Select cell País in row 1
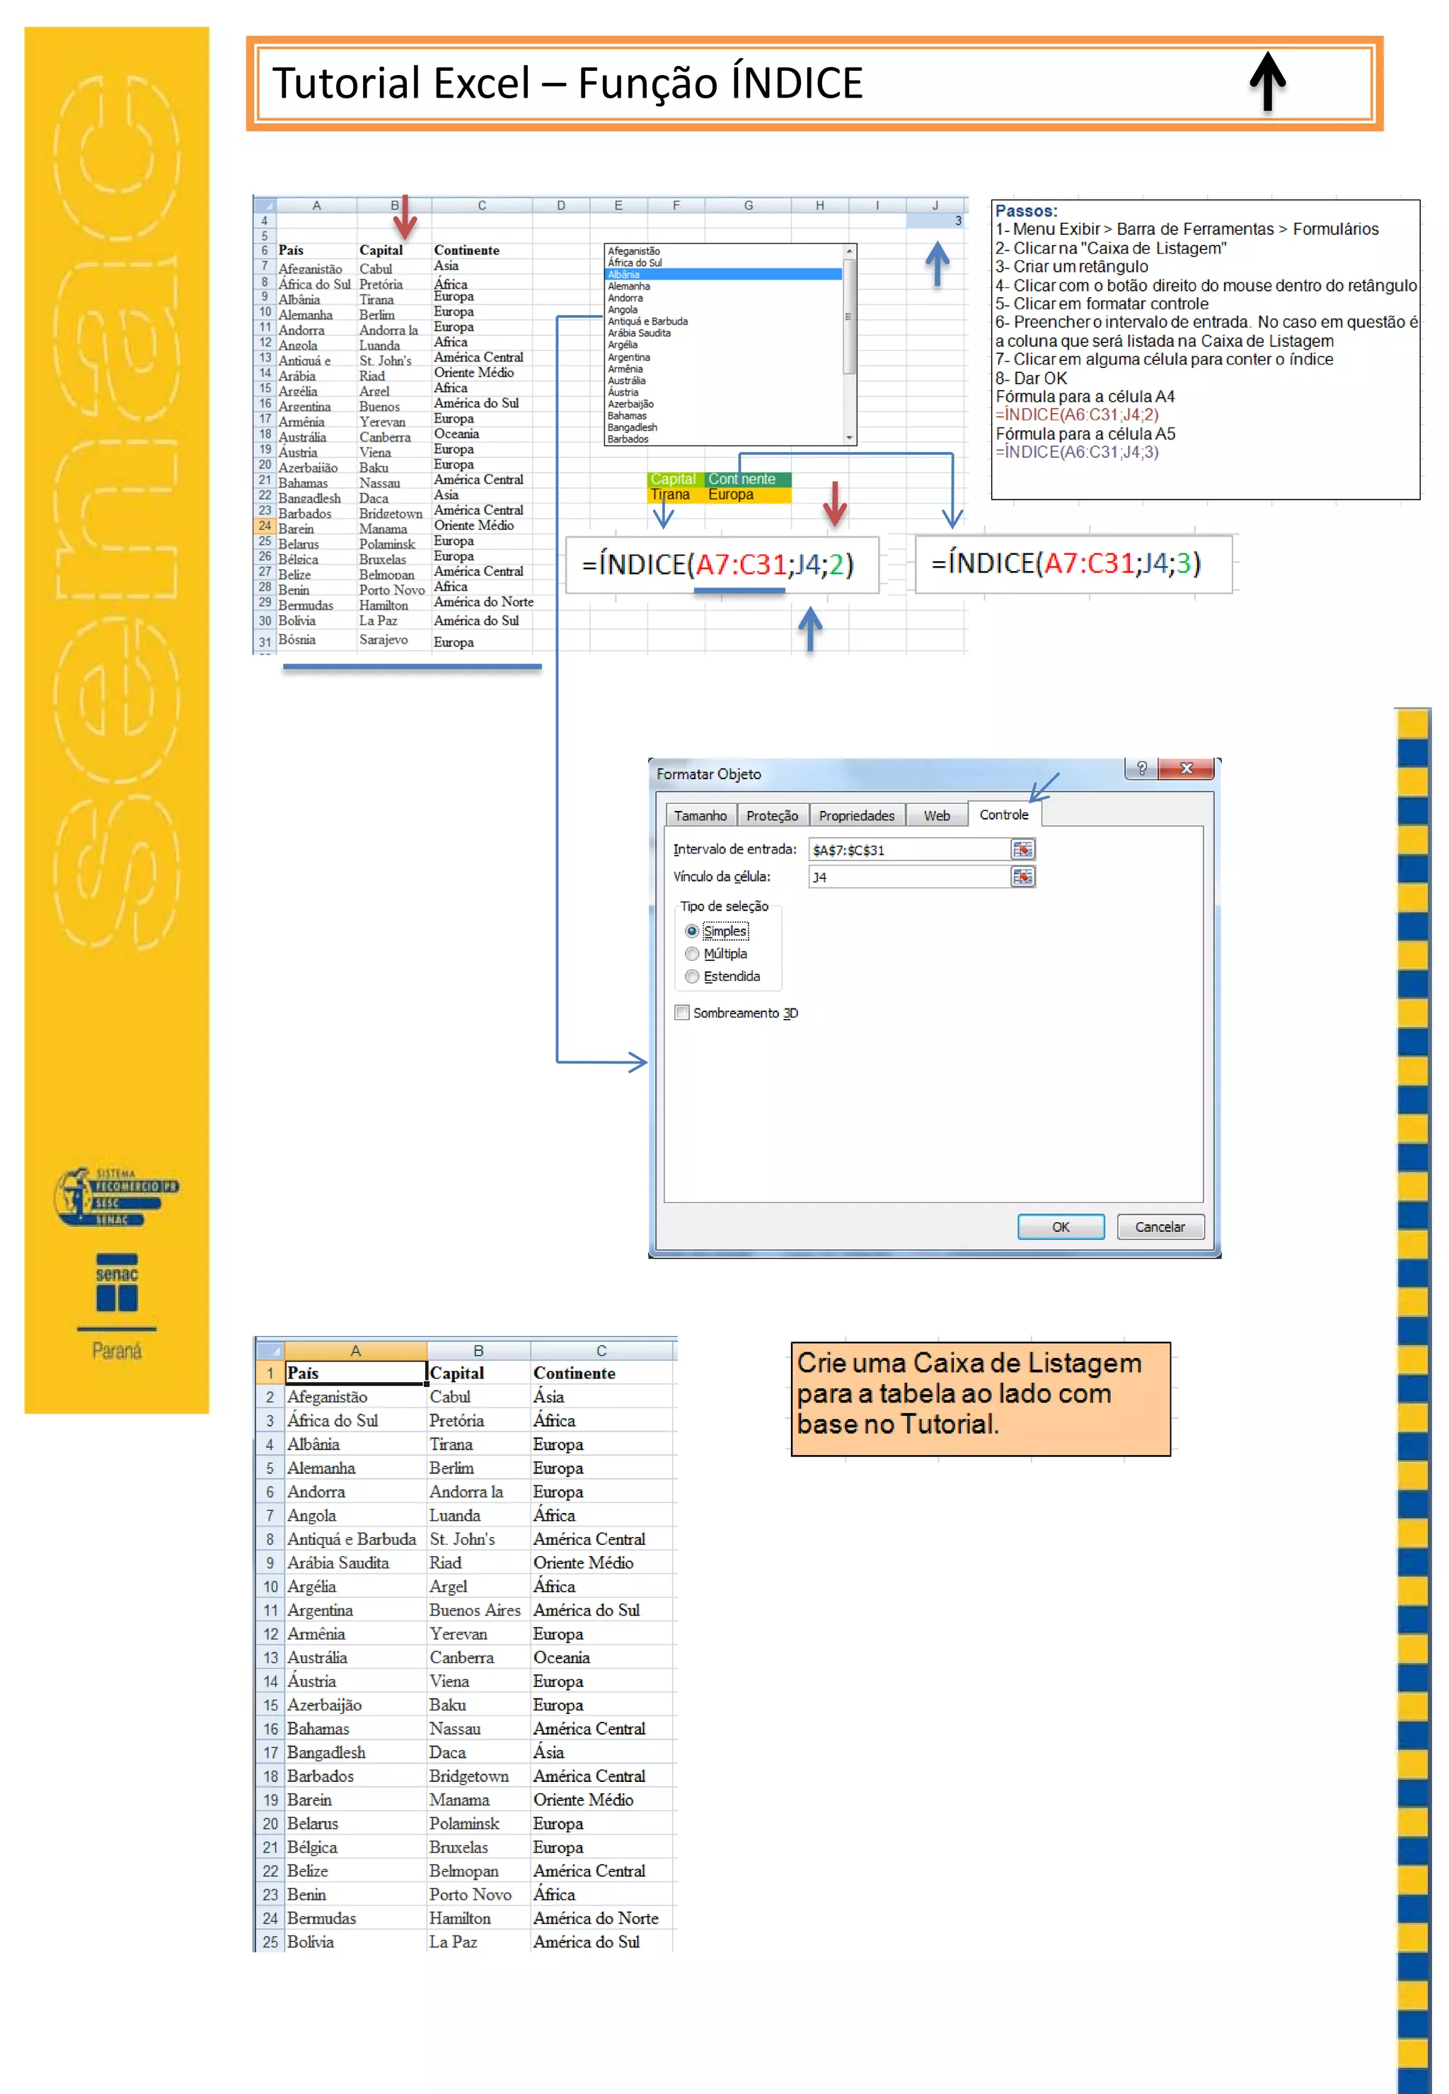 coord(355,1373)
